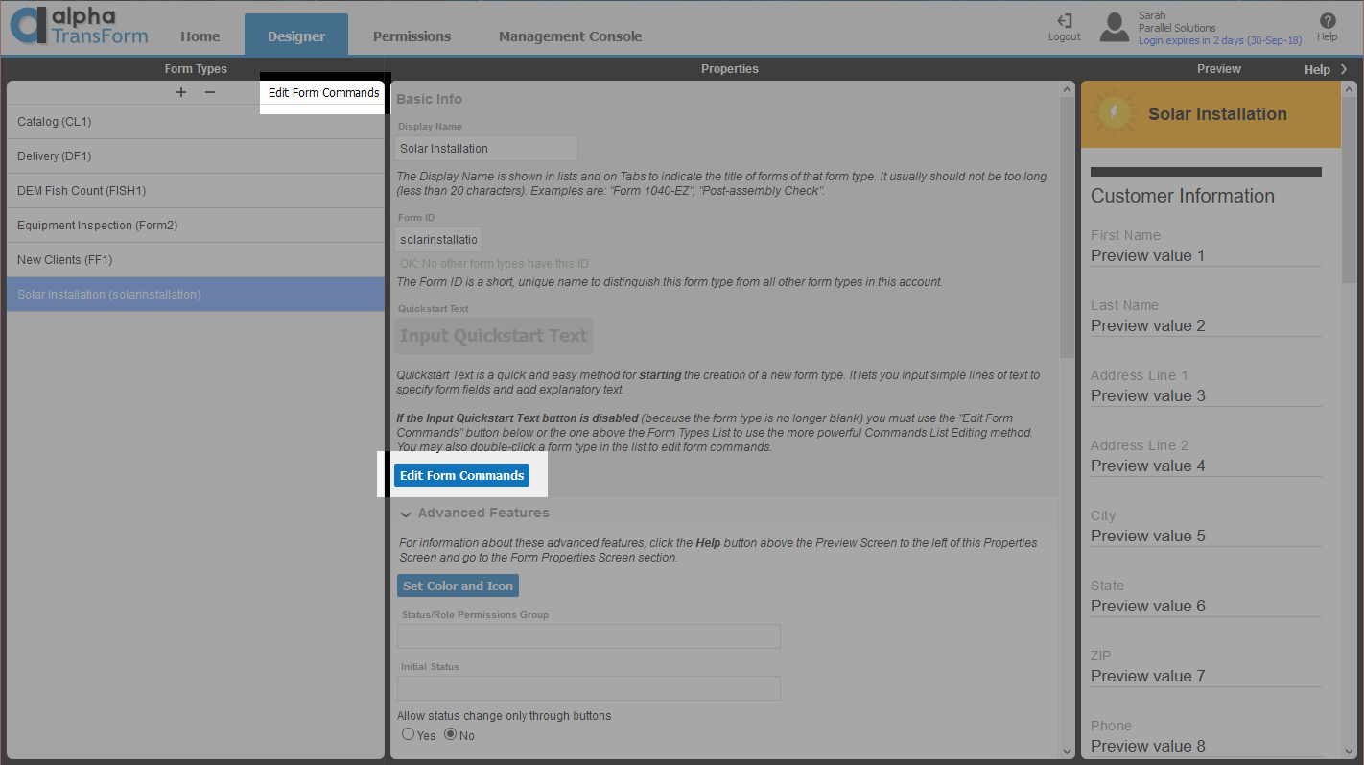Click the blue Edit Form Commands button

tap(461, 475)
